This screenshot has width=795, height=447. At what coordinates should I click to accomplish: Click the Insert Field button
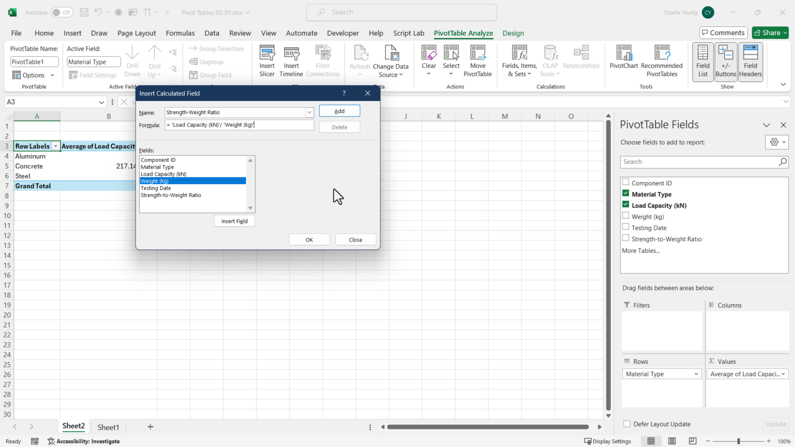tap(234, 221)
